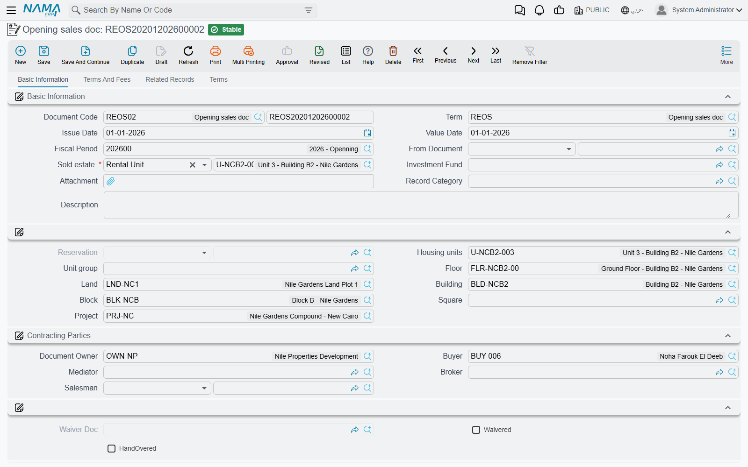
Task: Open Project field lookup search icon
Action: tap(367, 316)
